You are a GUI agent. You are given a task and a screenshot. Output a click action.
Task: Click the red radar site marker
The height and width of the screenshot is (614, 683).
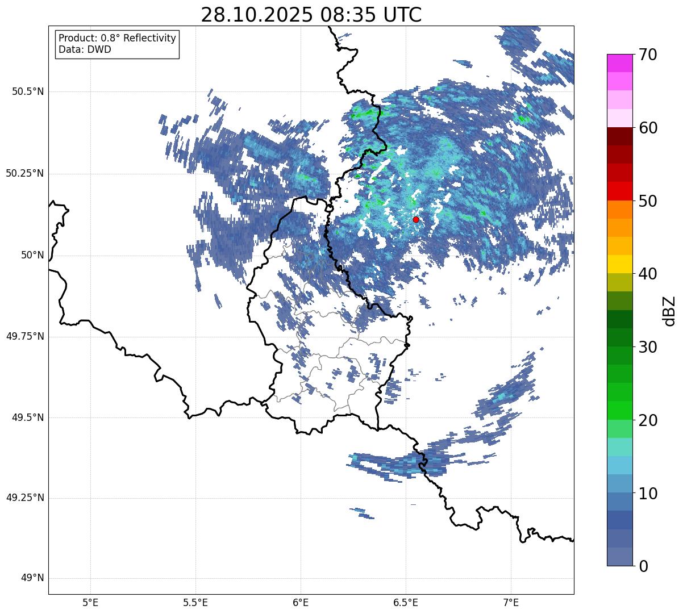[x=416, y=219]
